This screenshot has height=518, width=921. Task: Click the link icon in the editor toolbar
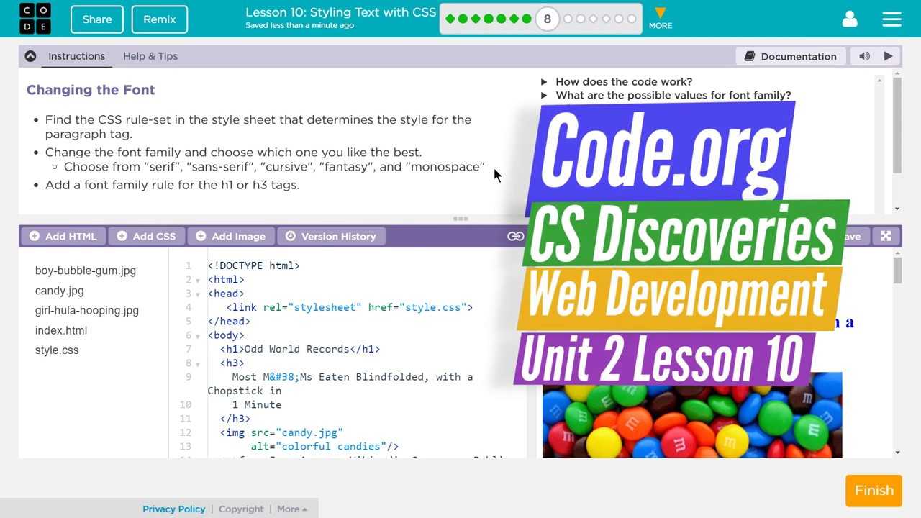point(515,236)
